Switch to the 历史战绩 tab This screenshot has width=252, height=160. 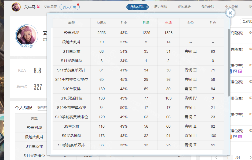click(x=160, y=7)
